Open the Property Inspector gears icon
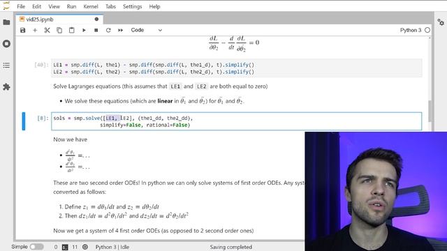The width and height of the screenshot is (447, 251). coord(441,22)
